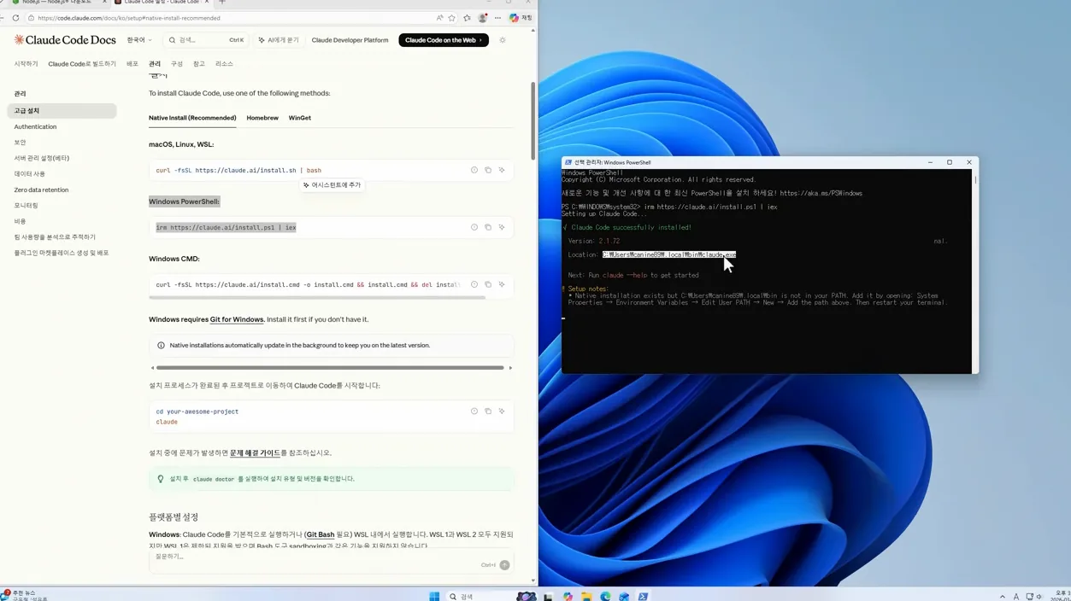
Task: Open Authentication in the sidebar
Action: point(35,126)
